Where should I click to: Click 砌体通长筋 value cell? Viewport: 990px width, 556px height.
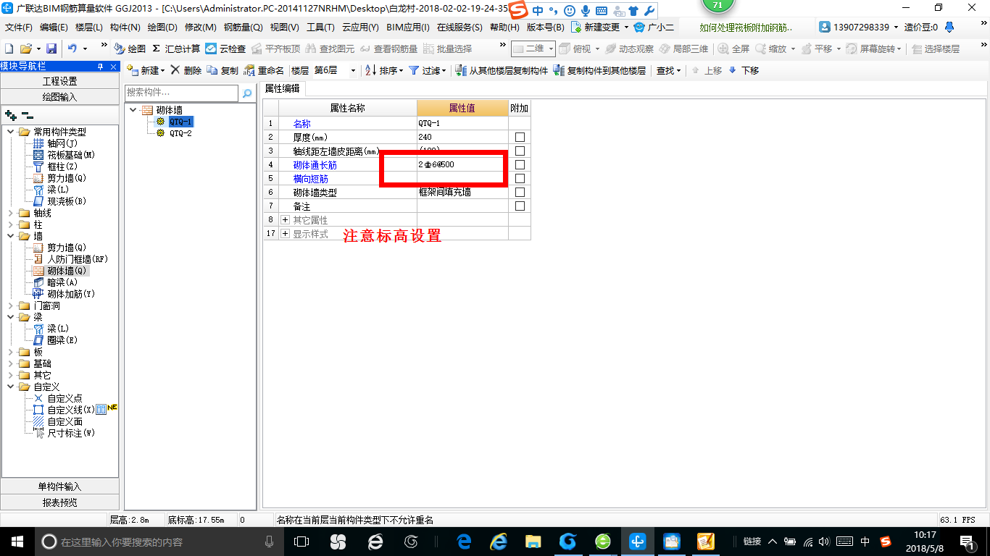point(462,164)
